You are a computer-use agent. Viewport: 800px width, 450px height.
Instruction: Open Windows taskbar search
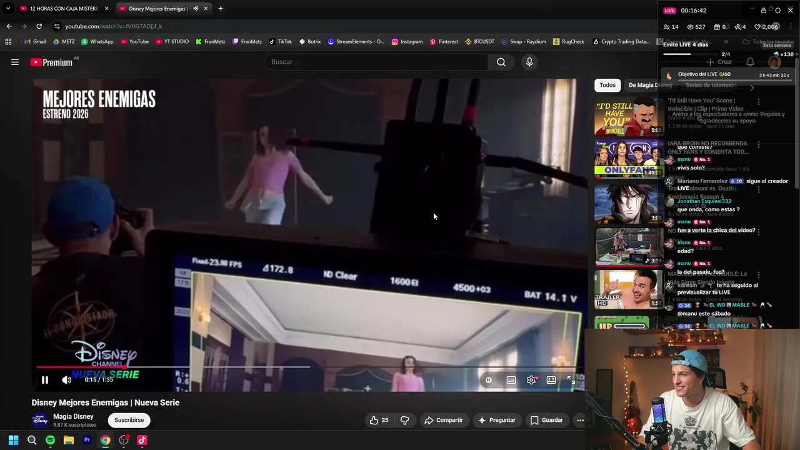tap(32, 440)
